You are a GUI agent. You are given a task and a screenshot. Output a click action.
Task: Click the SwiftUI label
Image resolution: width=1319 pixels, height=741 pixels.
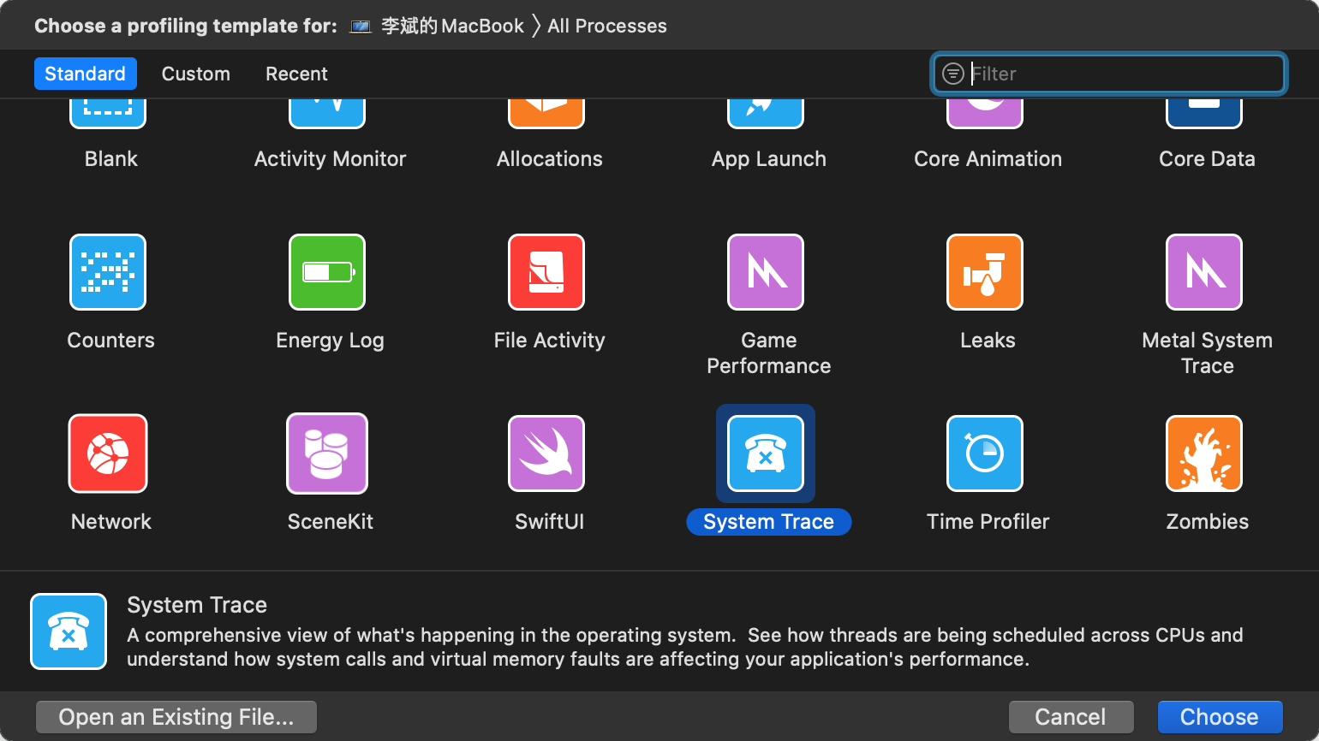(x=550, y=522)
